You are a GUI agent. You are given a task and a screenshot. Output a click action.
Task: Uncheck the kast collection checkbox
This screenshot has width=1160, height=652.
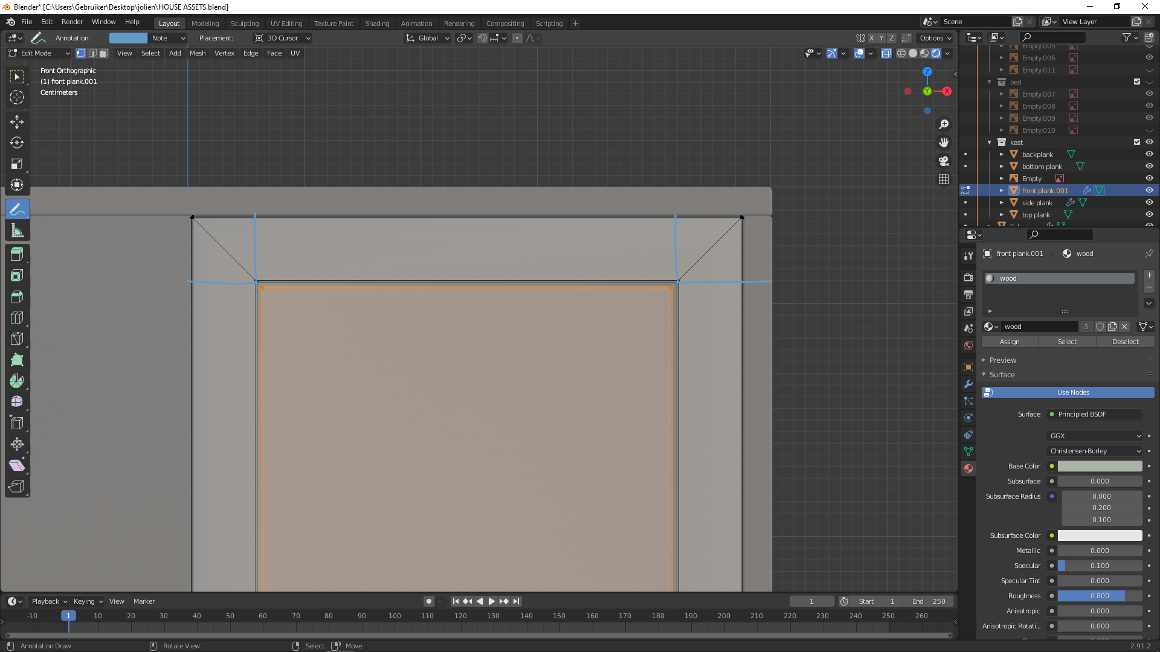pos(1137,142)
